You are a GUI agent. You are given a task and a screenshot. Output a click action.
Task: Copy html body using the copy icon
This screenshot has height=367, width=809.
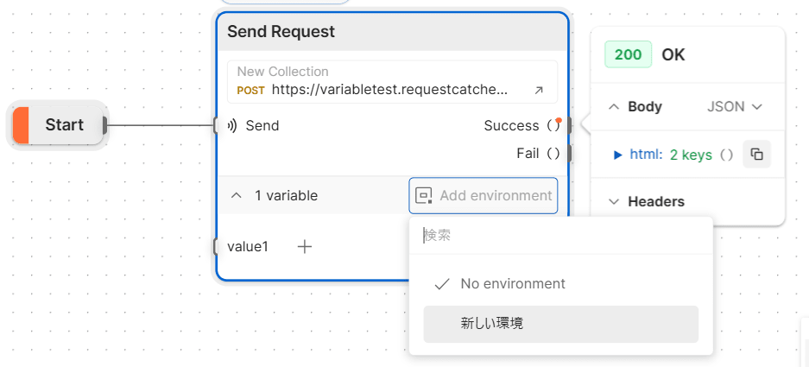[x=756, y=154]
